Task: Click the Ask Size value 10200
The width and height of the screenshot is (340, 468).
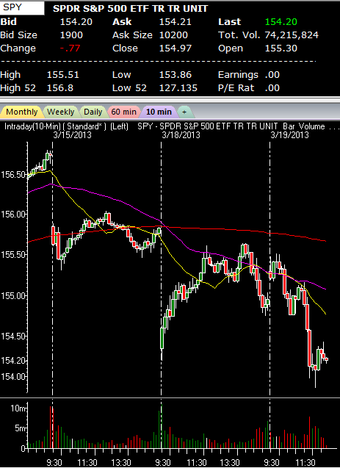Action: (x=173, y=35)
